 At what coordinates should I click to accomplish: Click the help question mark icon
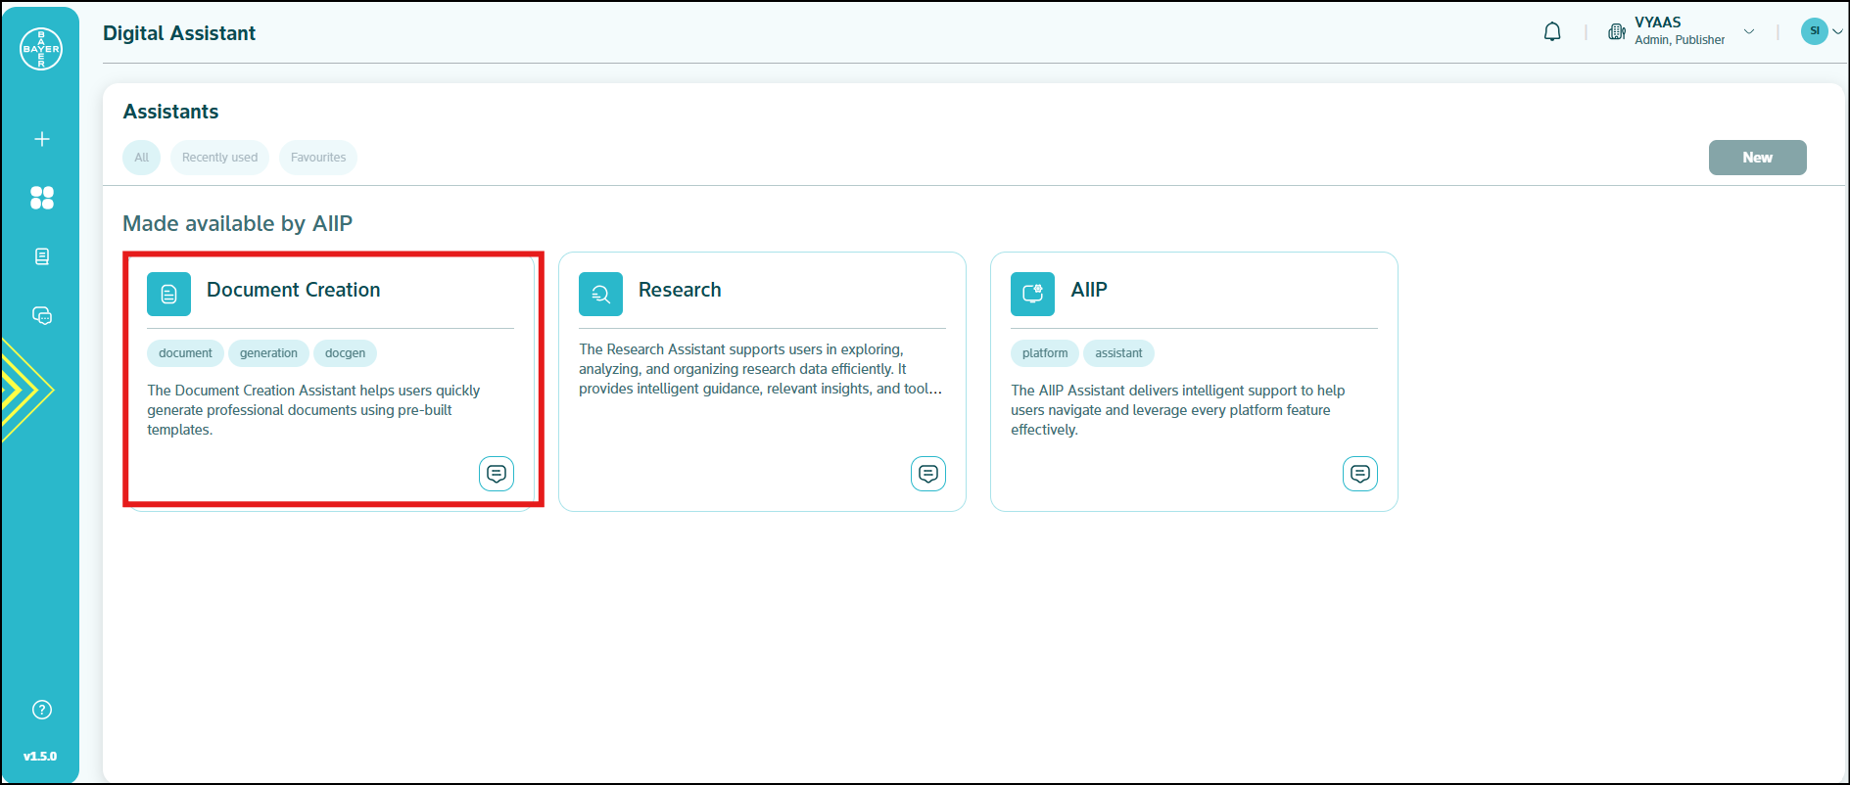point(42,710)
